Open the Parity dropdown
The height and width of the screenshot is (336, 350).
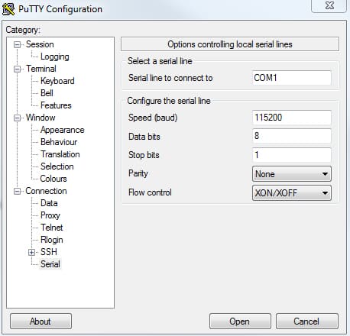292,174
